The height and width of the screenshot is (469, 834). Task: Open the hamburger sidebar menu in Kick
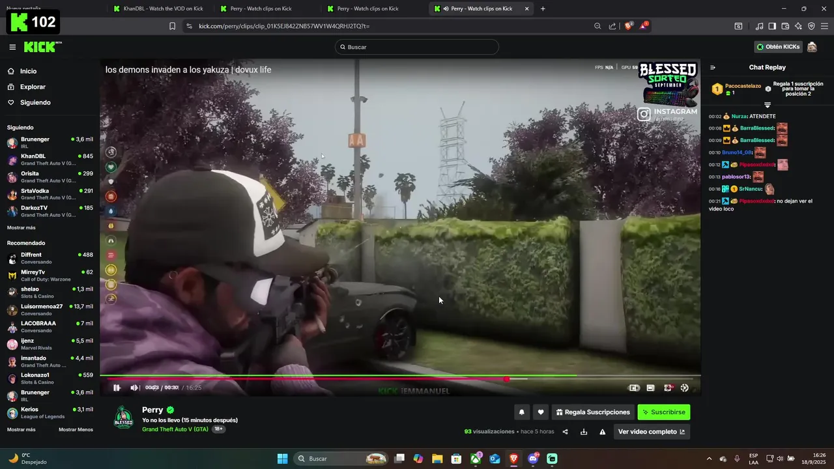[12, 47]
